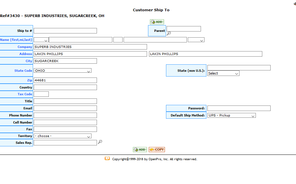
Task: Focus the Email input field
Action: [65, 108]
